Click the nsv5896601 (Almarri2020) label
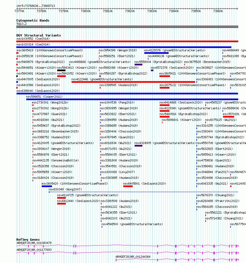This screenshot has height=263, width=246. 182,120
